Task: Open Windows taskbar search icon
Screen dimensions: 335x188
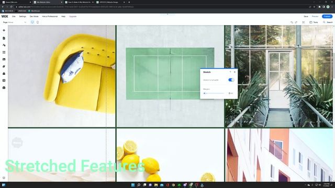Action: pyautogui.click(x=139, y=185)
